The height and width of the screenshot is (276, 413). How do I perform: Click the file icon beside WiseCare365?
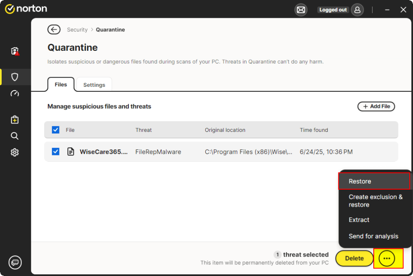pyautogui.click(x=71, y=152)
